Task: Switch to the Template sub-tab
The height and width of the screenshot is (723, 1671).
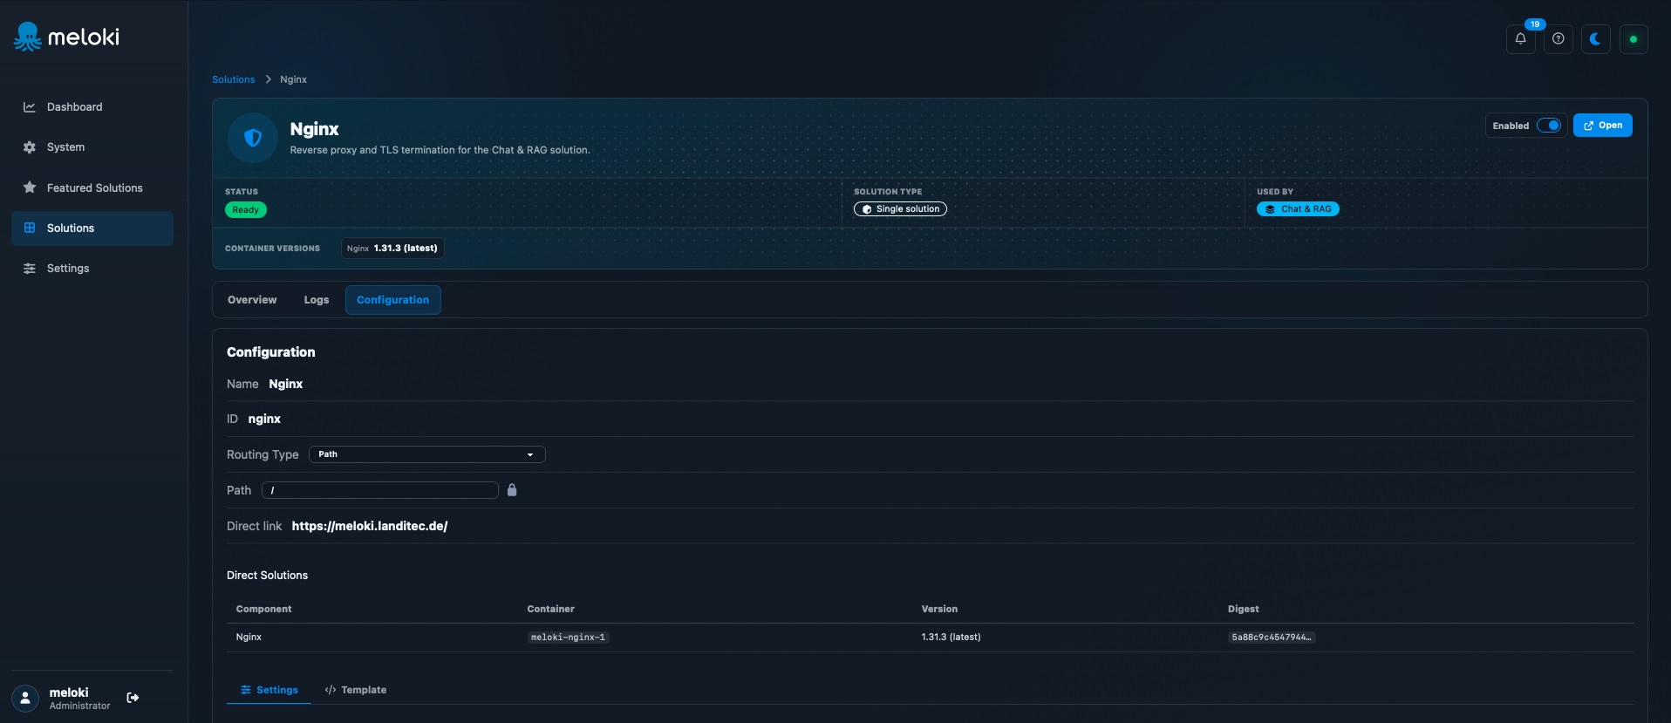Action: pyautogui.click(x=355, y=690)
